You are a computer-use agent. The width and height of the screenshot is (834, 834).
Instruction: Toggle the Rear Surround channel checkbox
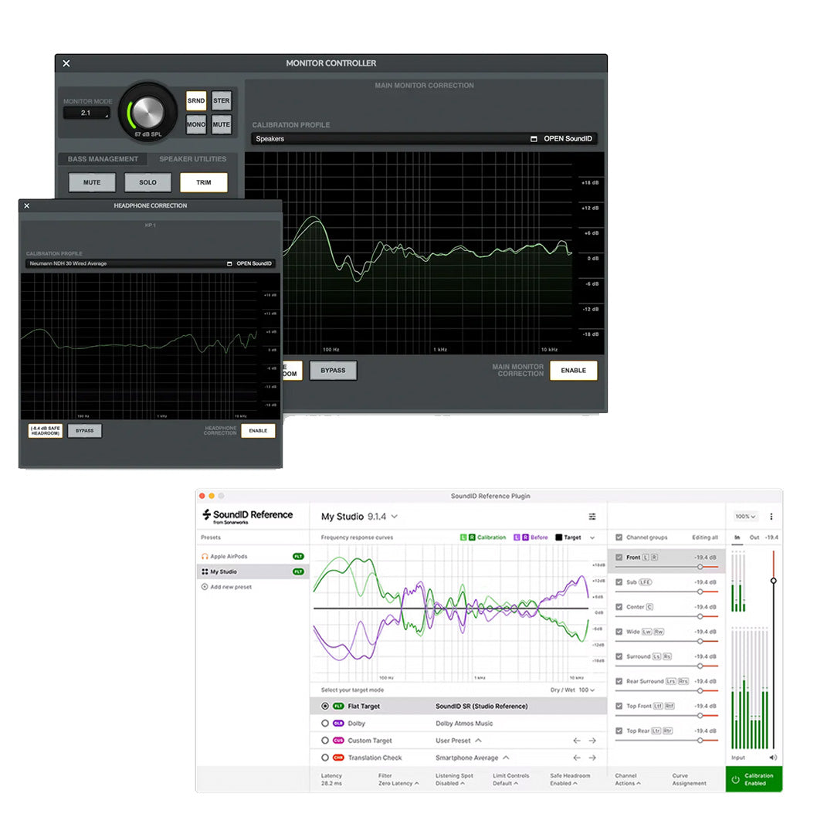619,680
